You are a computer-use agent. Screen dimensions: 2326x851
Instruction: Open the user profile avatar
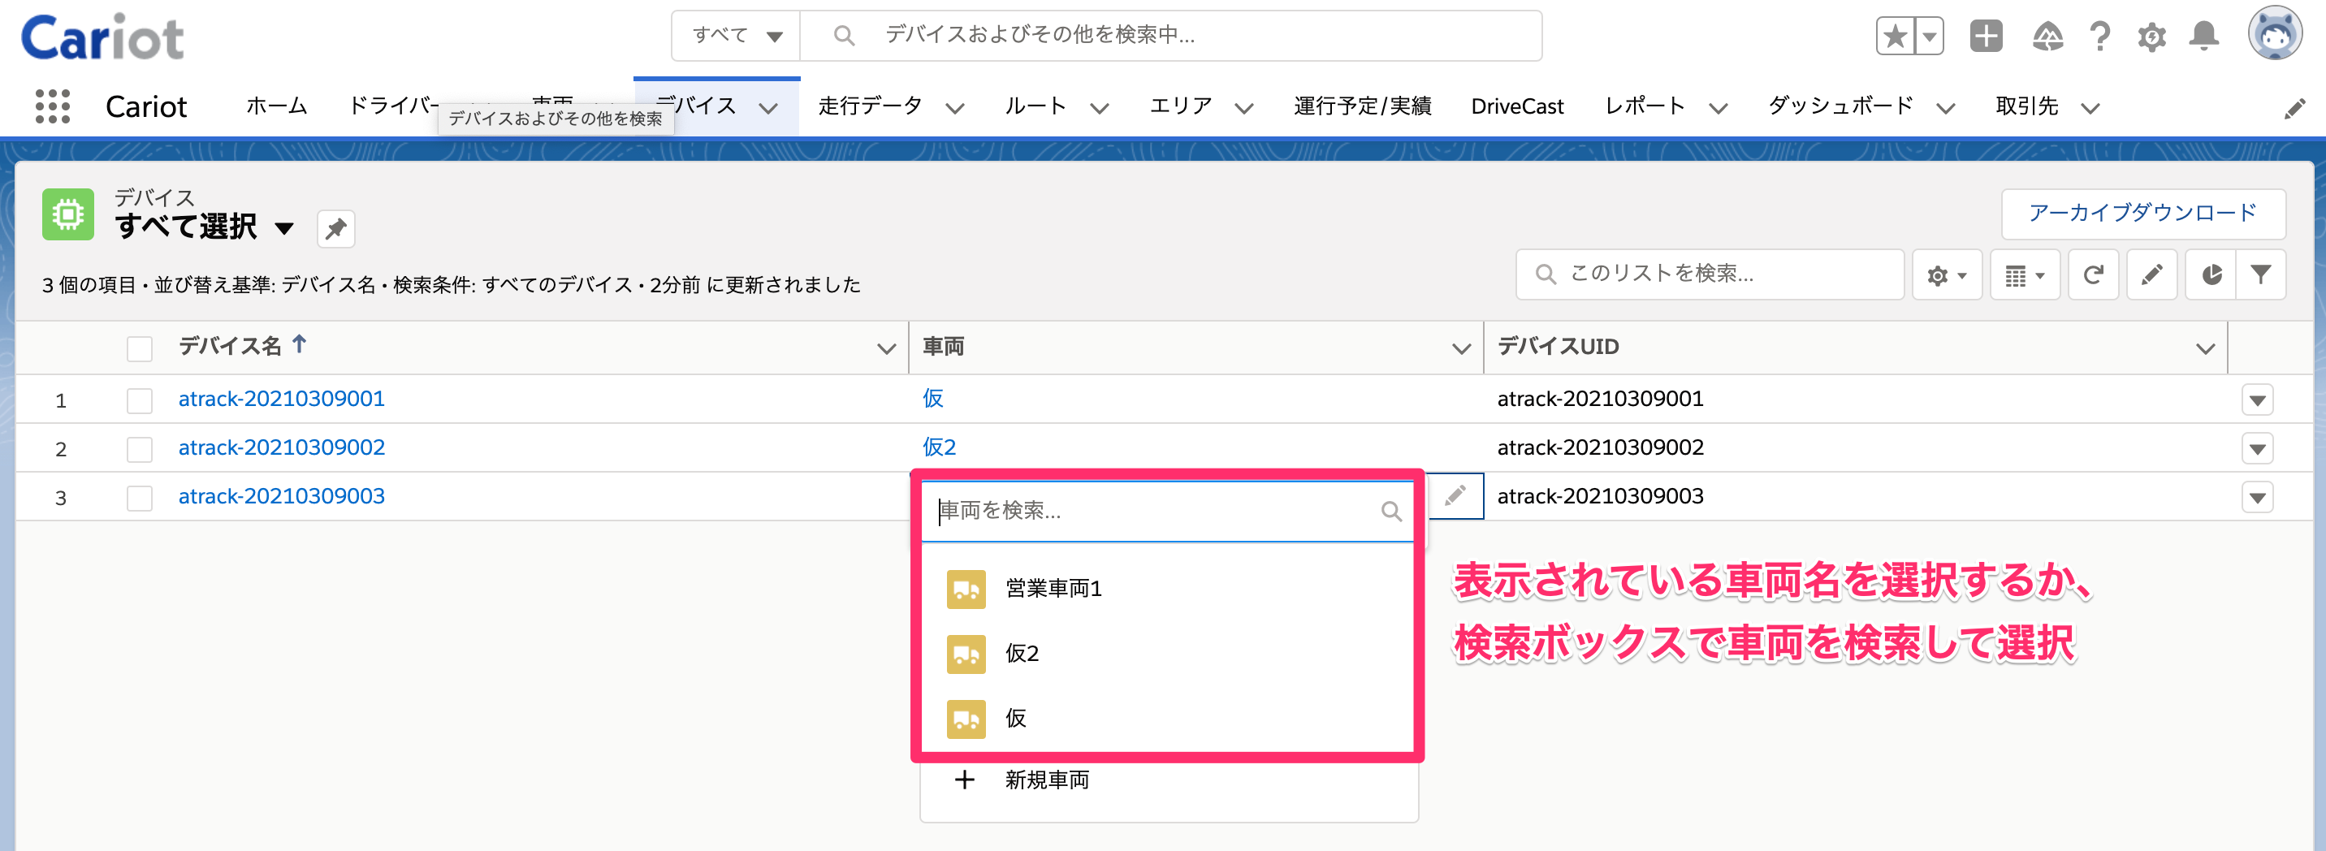tap(2275, 33)
